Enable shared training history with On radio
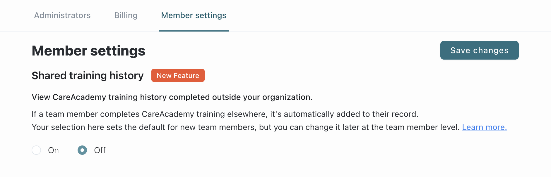This screenshot has height=177, width=551. 36,150
